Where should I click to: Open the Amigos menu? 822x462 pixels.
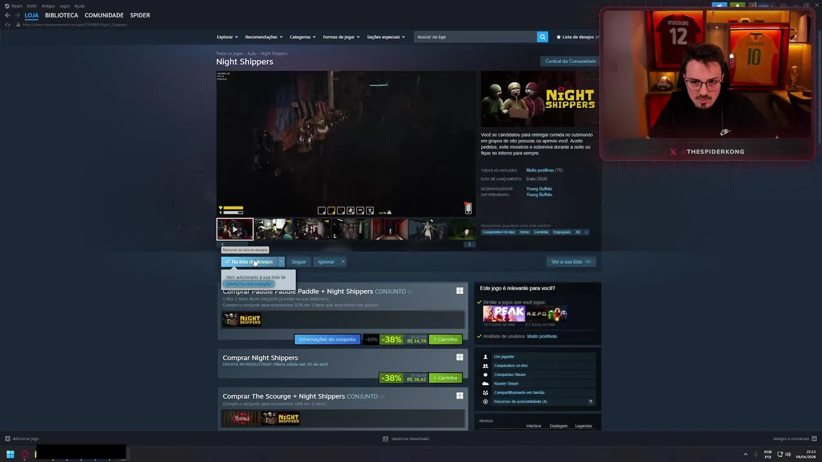pyautogui.click(x=48, y=6)
